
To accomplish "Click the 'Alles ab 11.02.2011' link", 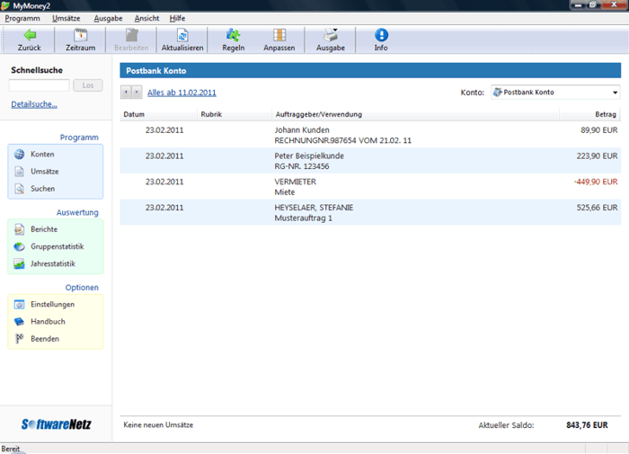I will click(x=182, y=93).
